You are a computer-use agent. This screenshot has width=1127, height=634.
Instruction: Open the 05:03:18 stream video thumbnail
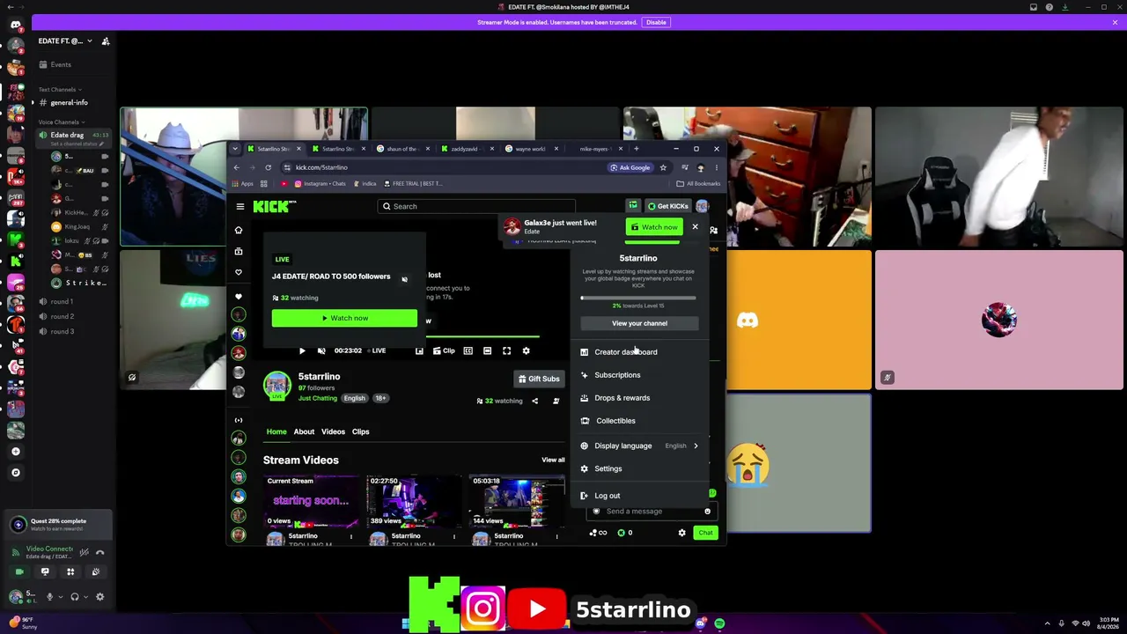[517, 501]
